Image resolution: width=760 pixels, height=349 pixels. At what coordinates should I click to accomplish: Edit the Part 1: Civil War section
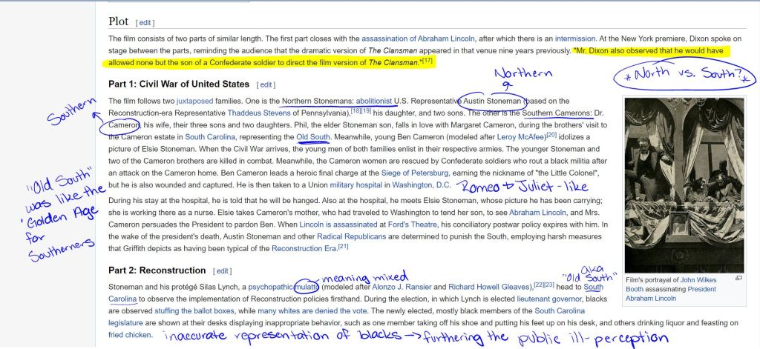point(266,84)
